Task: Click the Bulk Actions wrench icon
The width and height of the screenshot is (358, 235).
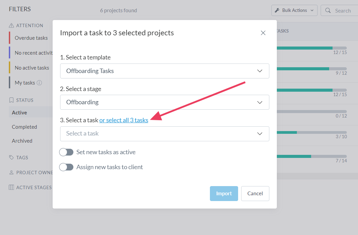Action: 277,11
